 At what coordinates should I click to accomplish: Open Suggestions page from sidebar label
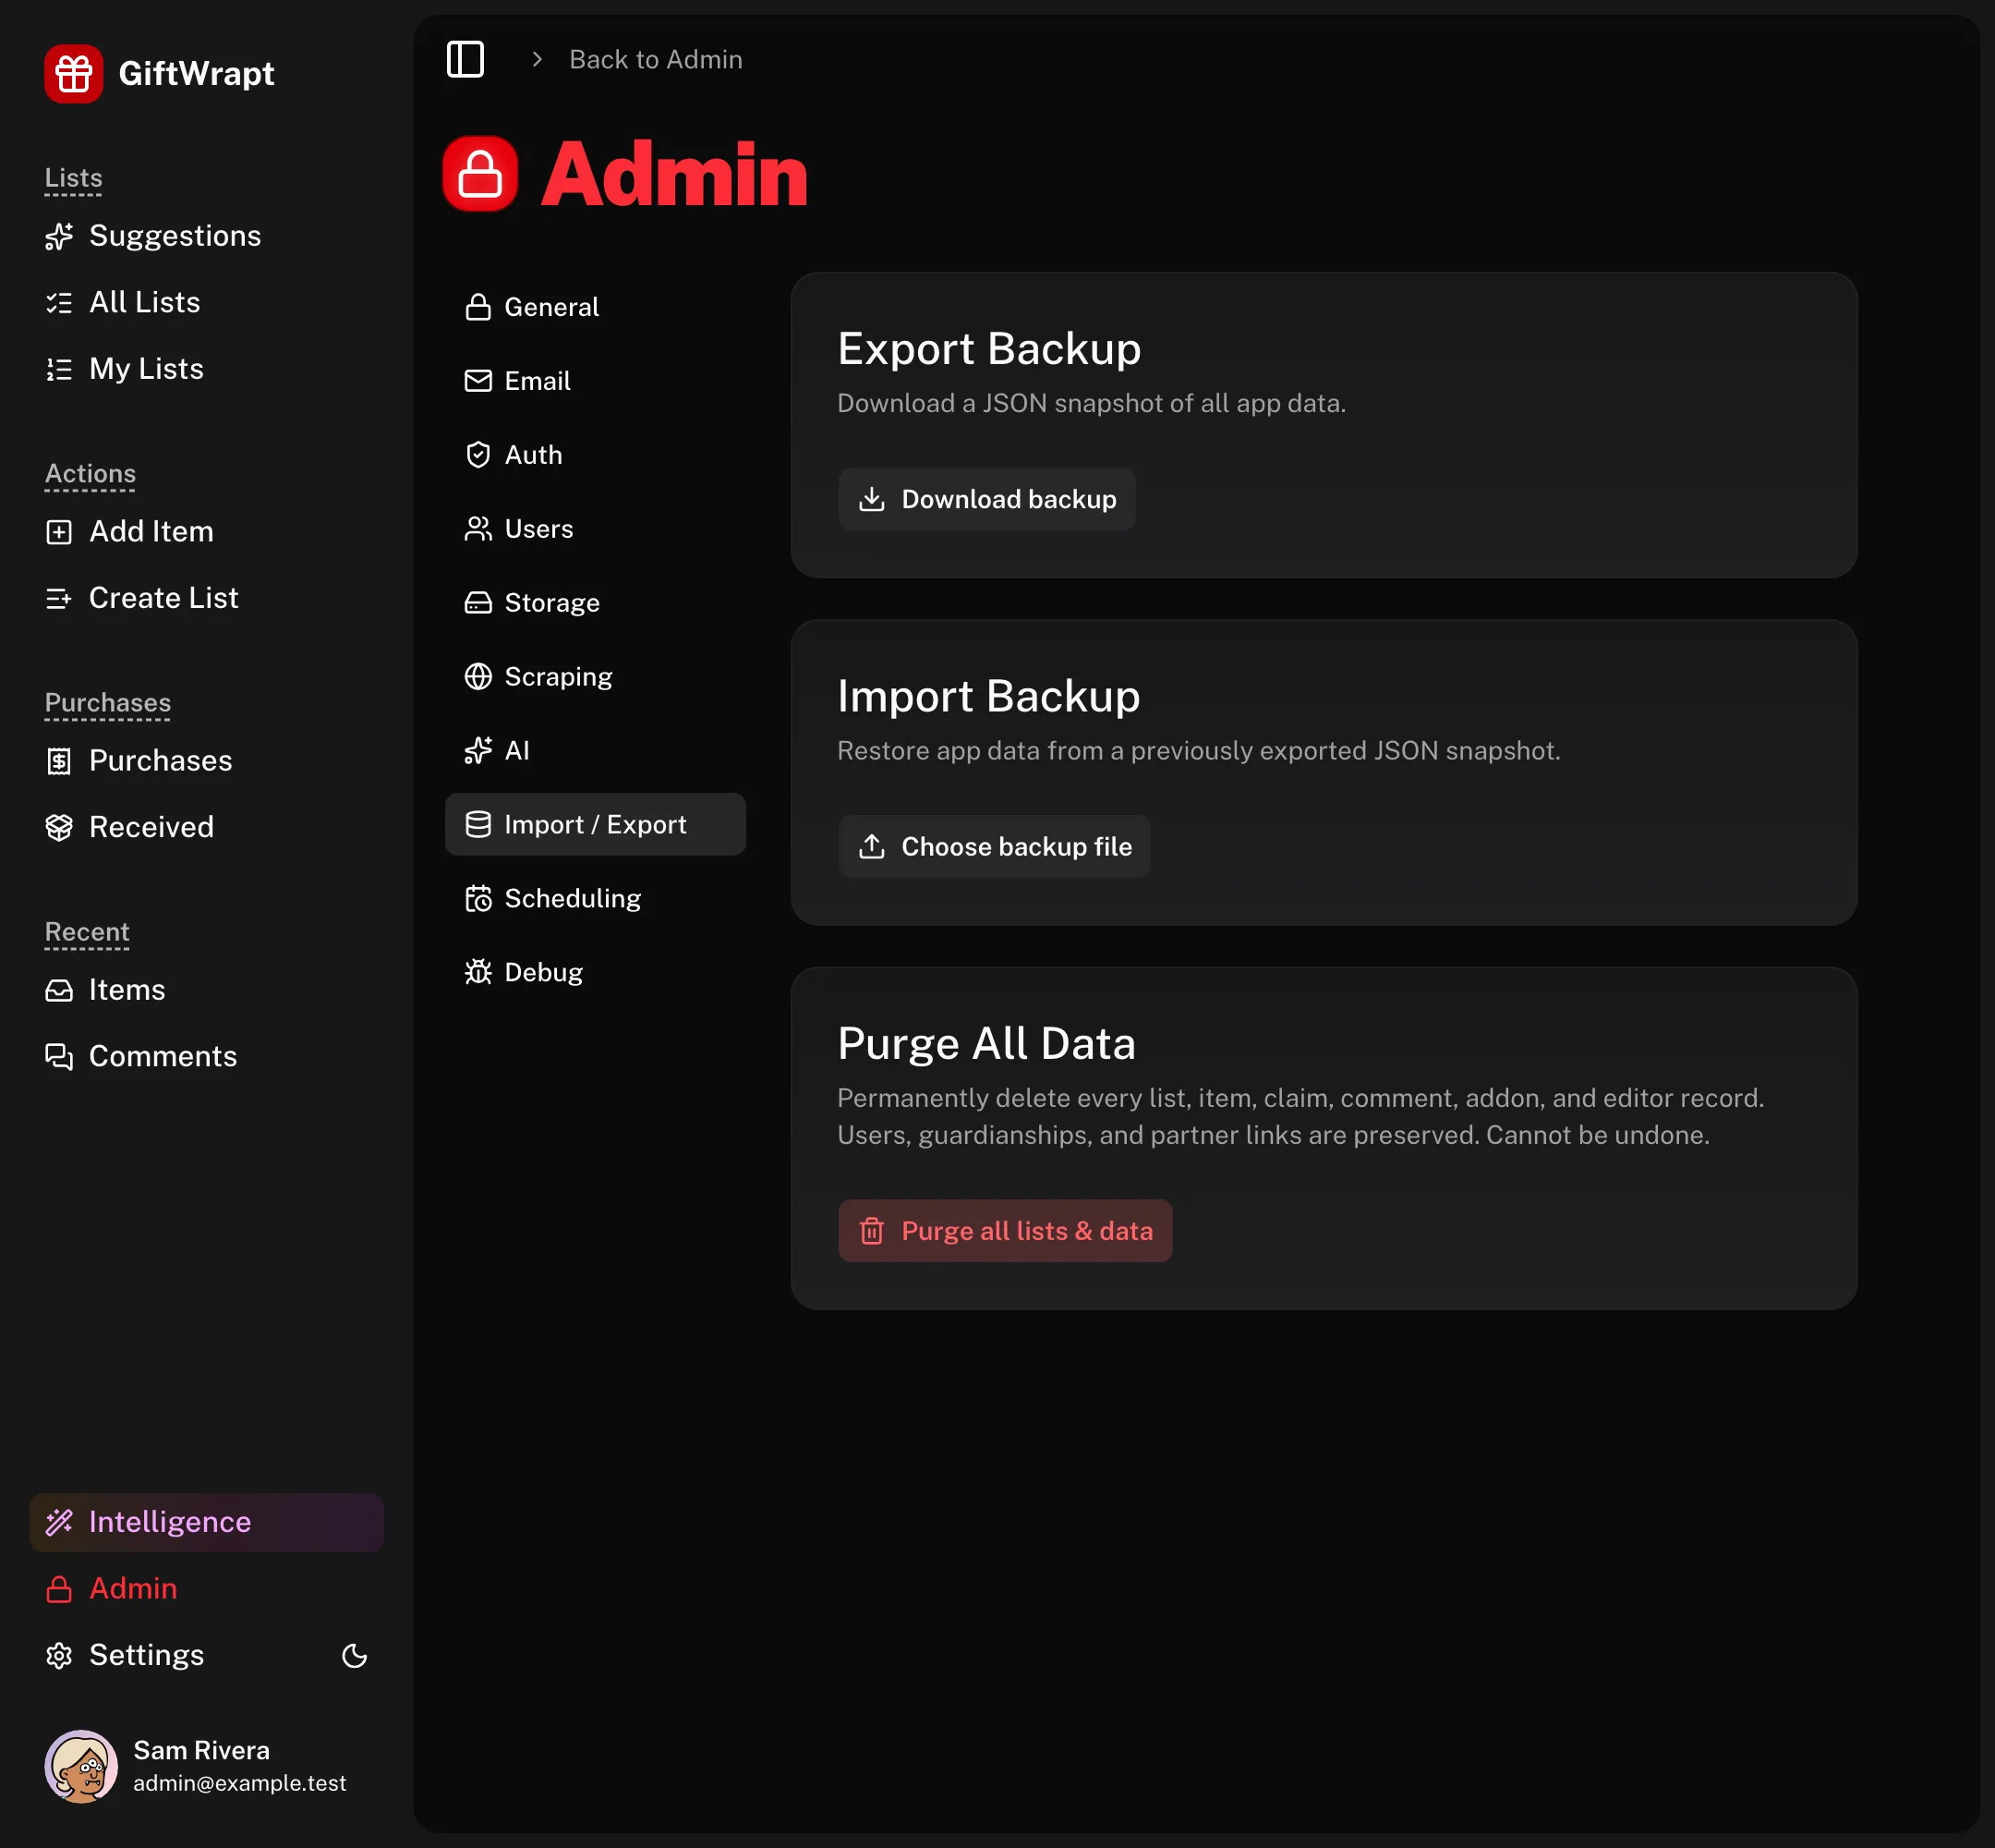pos(175,236)
